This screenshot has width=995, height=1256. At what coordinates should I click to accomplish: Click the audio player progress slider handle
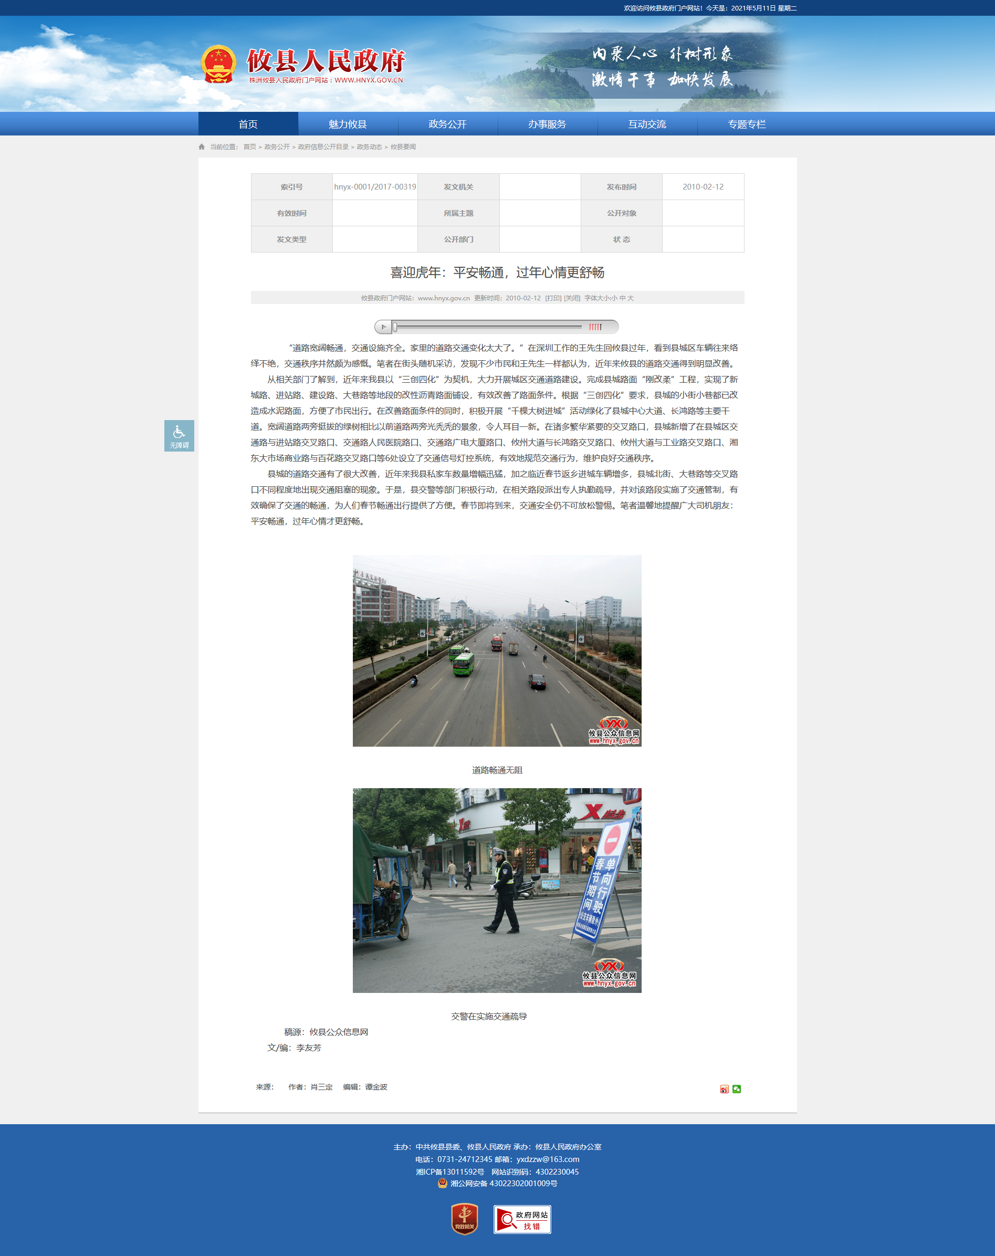[394, 327]
